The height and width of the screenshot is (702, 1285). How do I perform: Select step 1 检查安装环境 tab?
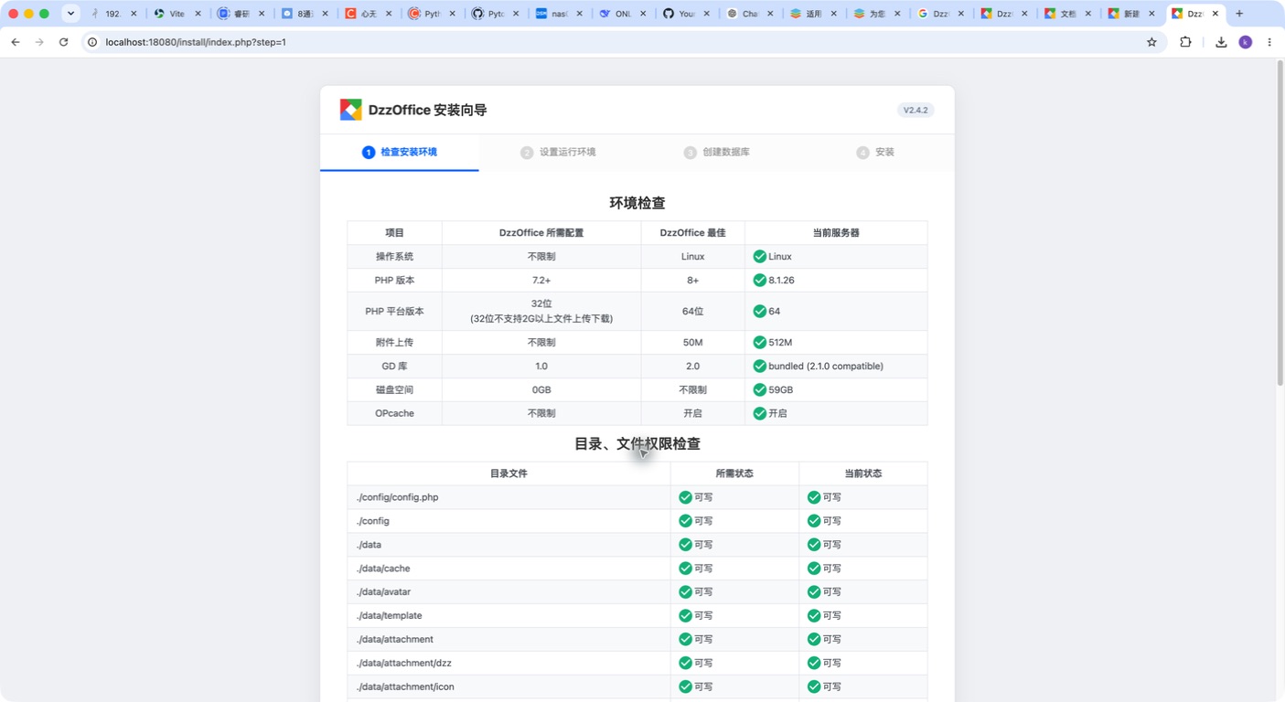(x=400, y=152)
